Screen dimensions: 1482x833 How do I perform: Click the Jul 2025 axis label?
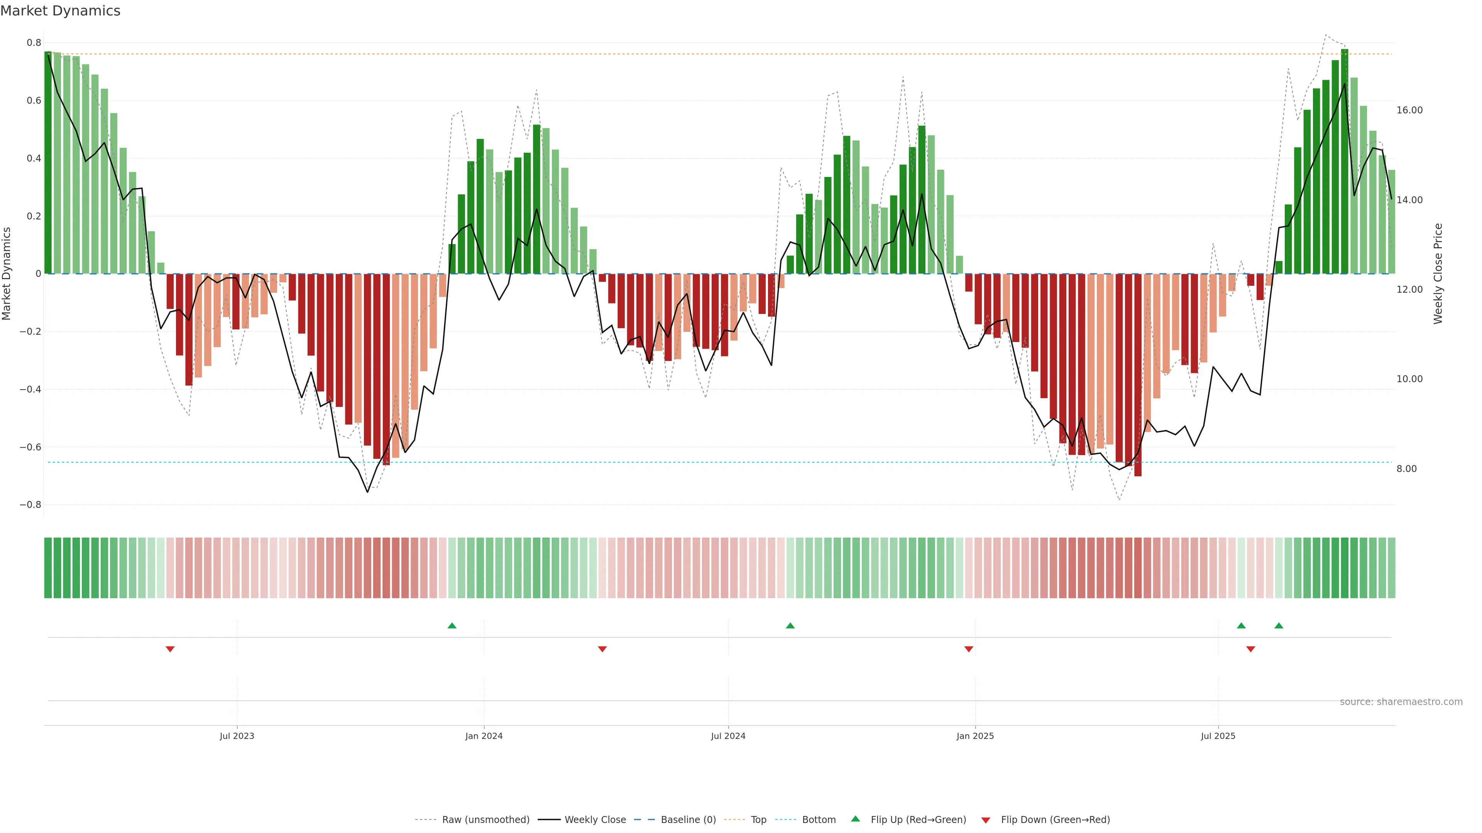pyautogui.click(x=1218, y=736)
